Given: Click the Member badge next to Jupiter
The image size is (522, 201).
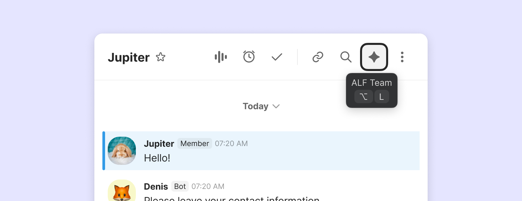Looking at the screenshot, I should pos(195,144).
